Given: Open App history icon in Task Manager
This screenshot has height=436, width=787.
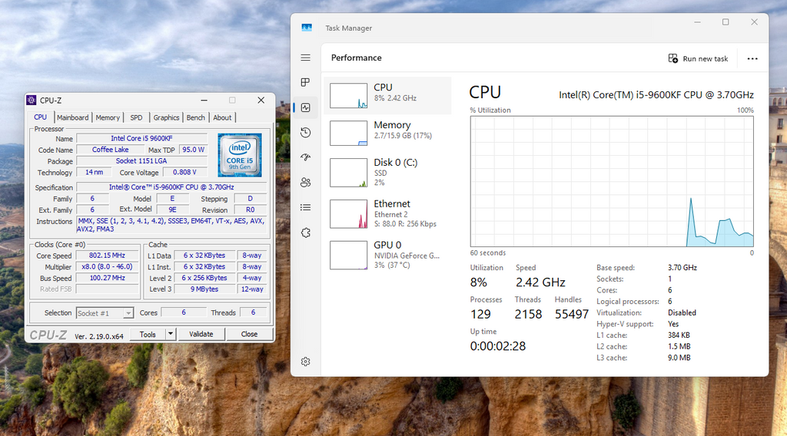Looking at the screenshot, I should 305,132.
